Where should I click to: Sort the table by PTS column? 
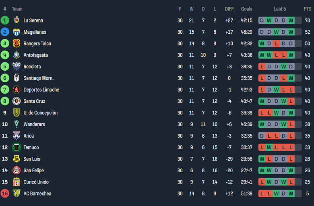coord(308,9)
